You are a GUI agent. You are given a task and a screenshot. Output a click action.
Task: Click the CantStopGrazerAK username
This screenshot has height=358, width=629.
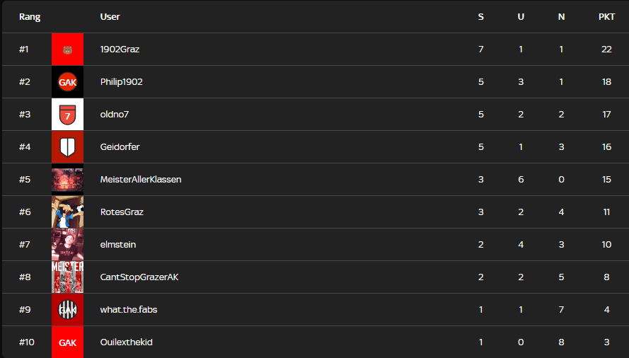click(x=139, y=277)
